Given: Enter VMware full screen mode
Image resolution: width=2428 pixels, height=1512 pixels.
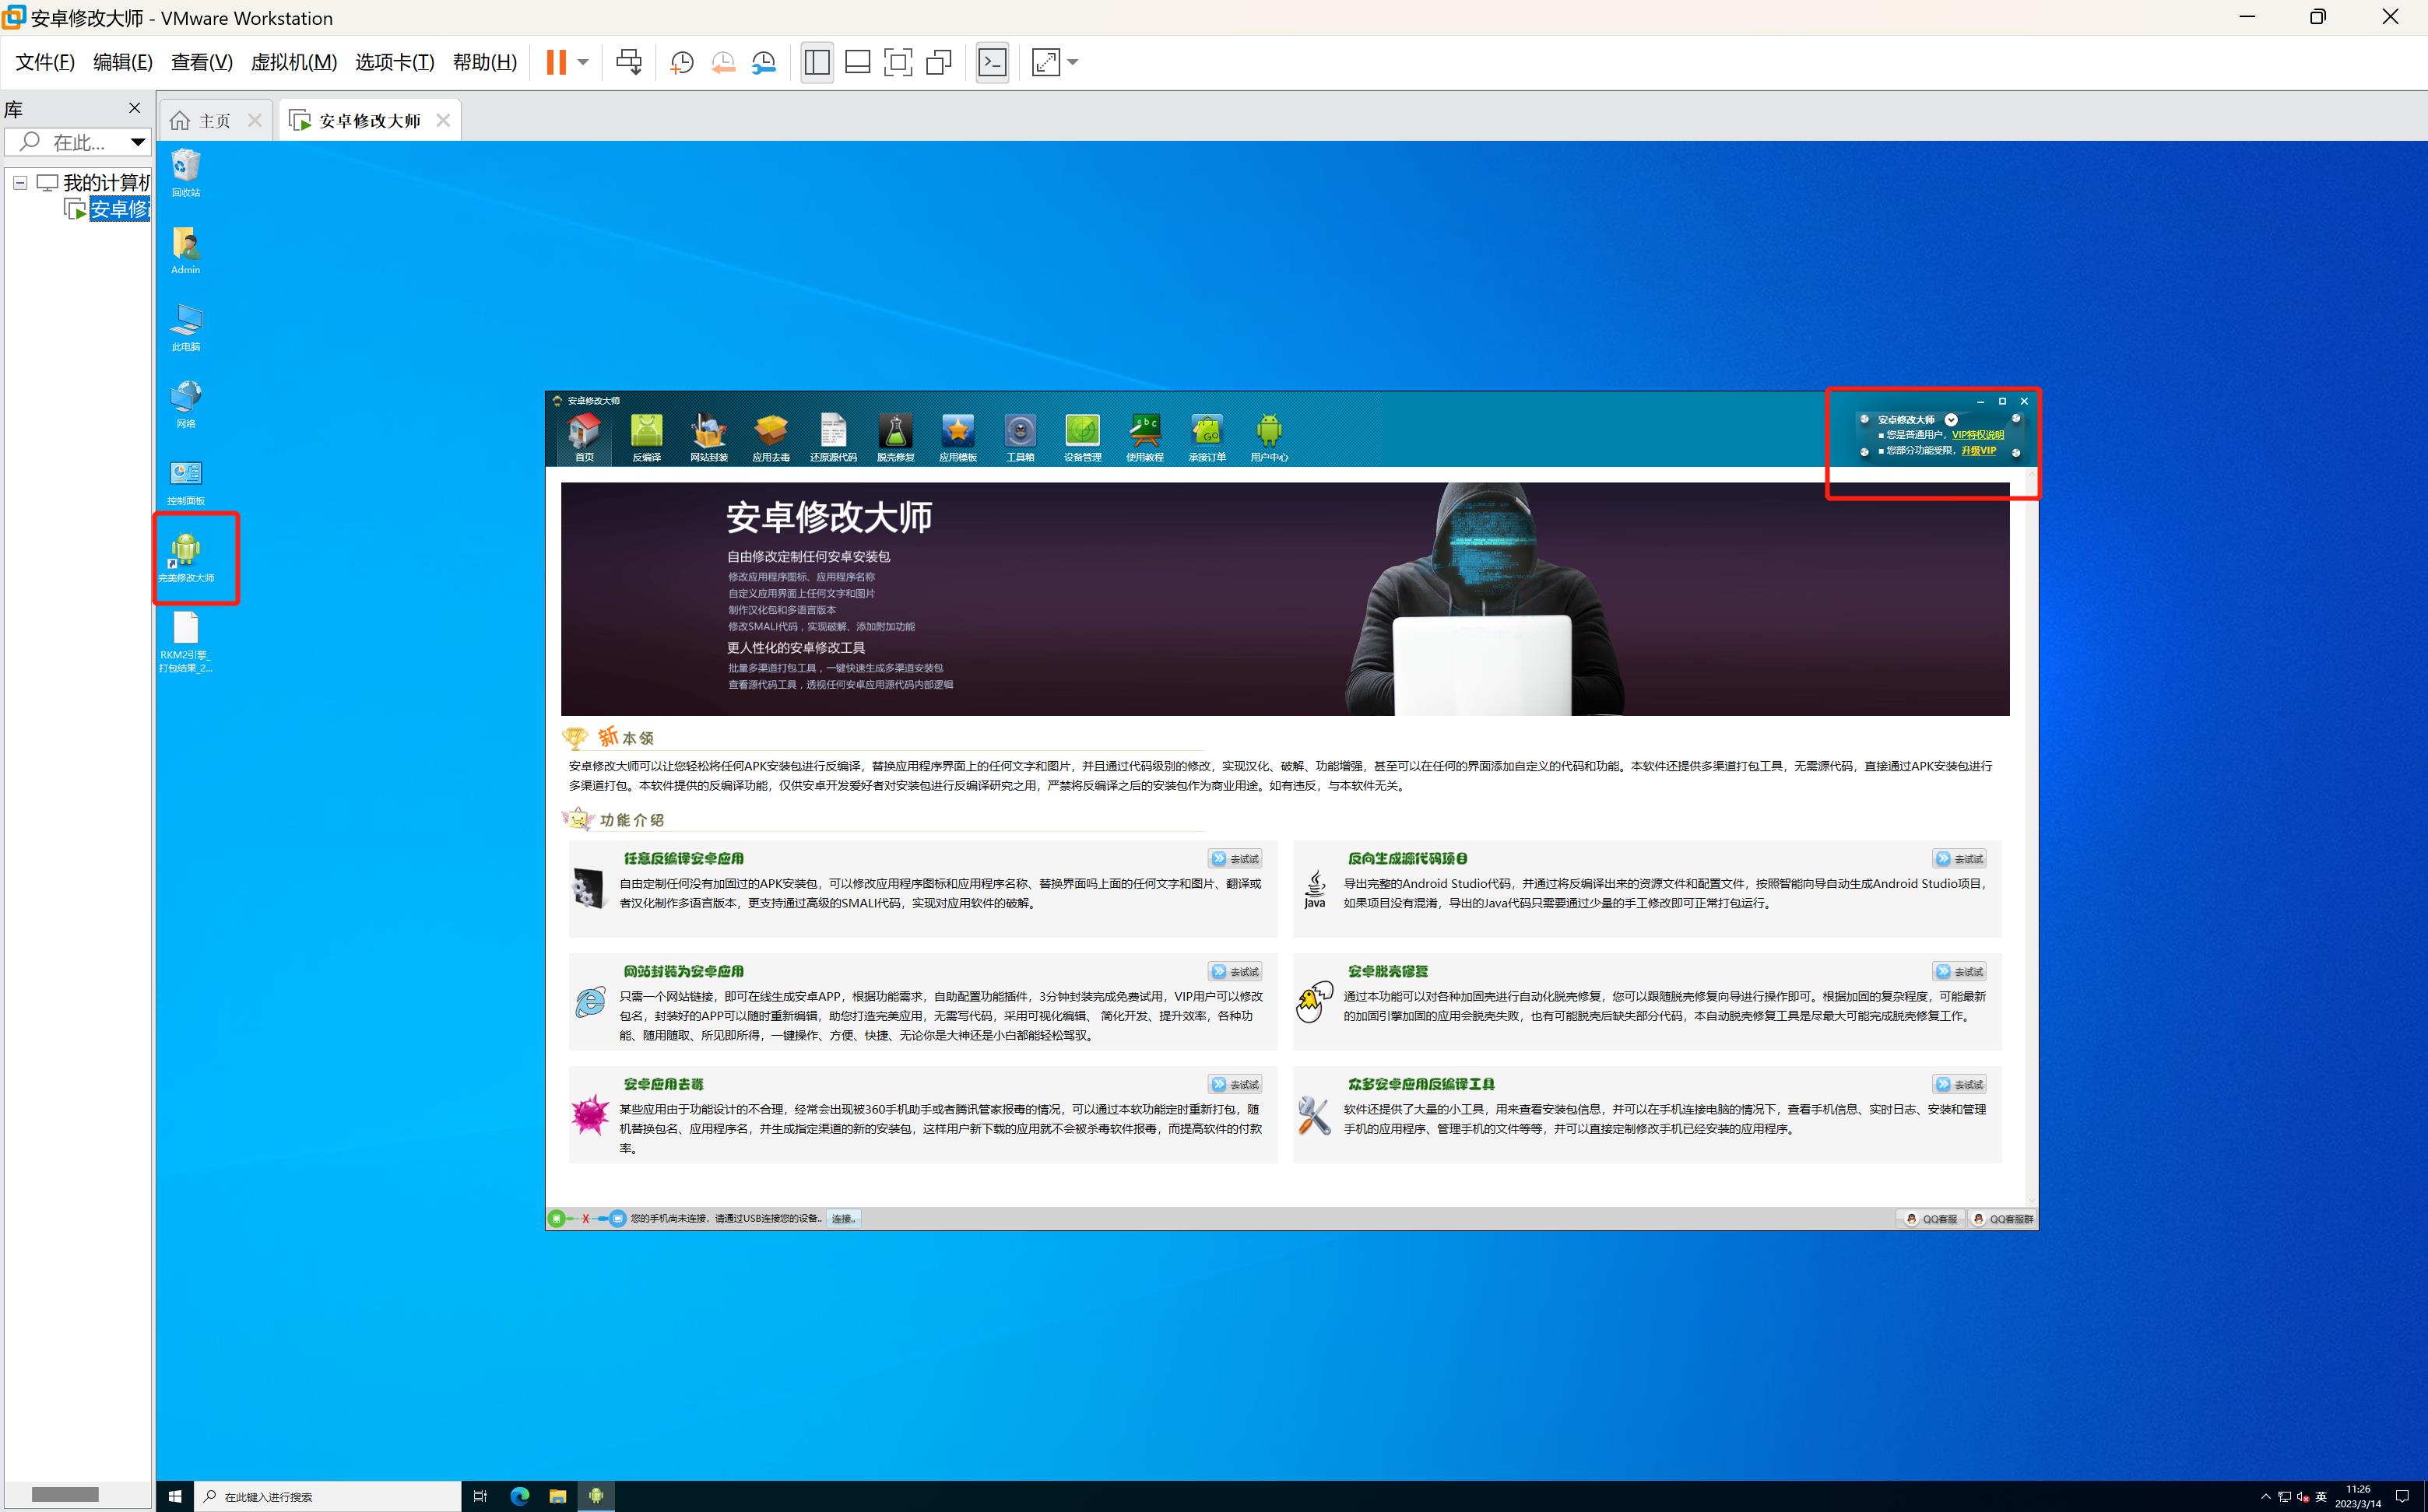Looking at the screenshot, I should coord(898,62).
